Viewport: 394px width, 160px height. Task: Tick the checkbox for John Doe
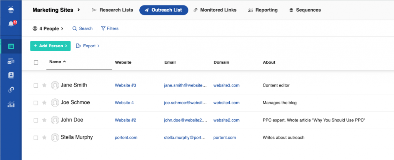[x=36, y=120]
